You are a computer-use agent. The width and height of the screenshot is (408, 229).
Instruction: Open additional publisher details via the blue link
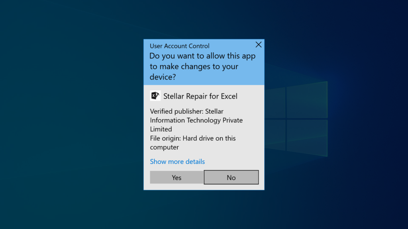tap(177, 161)
